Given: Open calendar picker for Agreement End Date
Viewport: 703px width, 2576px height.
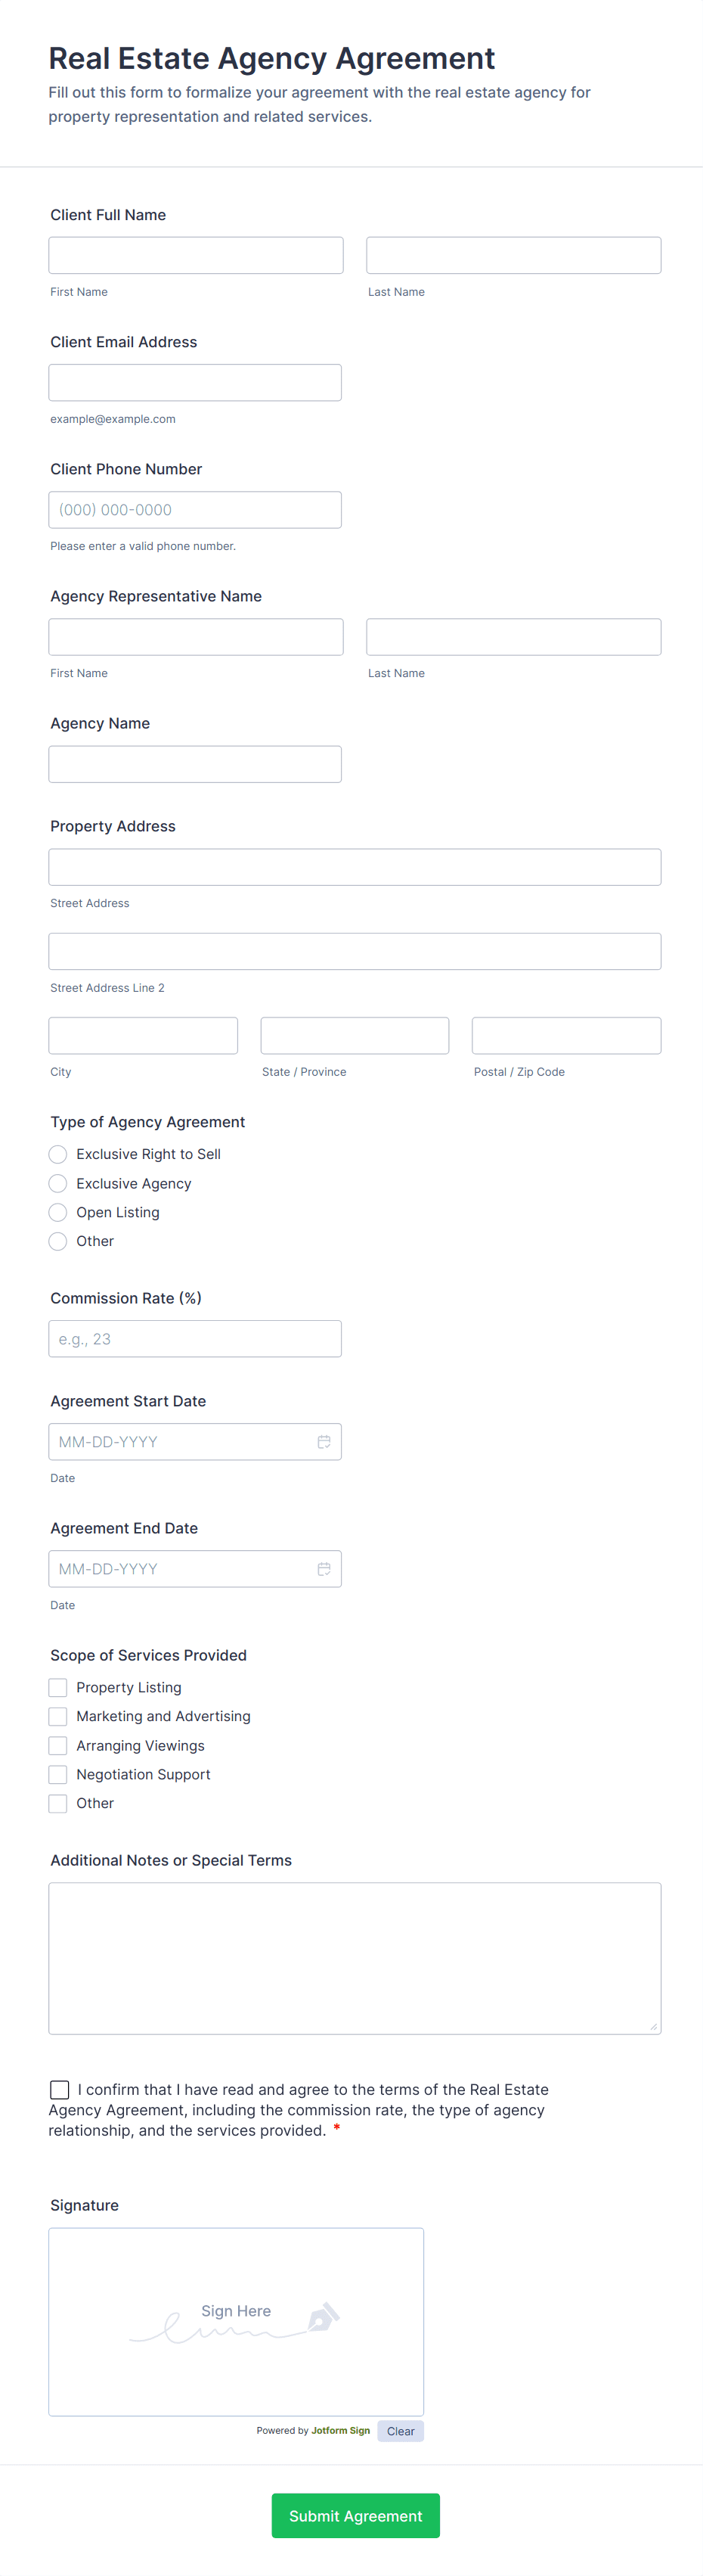Looking at the screenshot, I should tap(324, 1568).
